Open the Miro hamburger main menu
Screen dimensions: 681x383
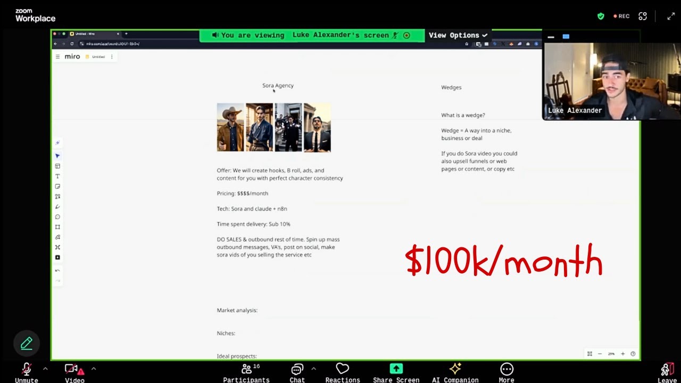(57, 56)
